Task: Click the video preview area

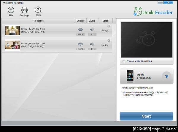Action: tap(147, 40)
